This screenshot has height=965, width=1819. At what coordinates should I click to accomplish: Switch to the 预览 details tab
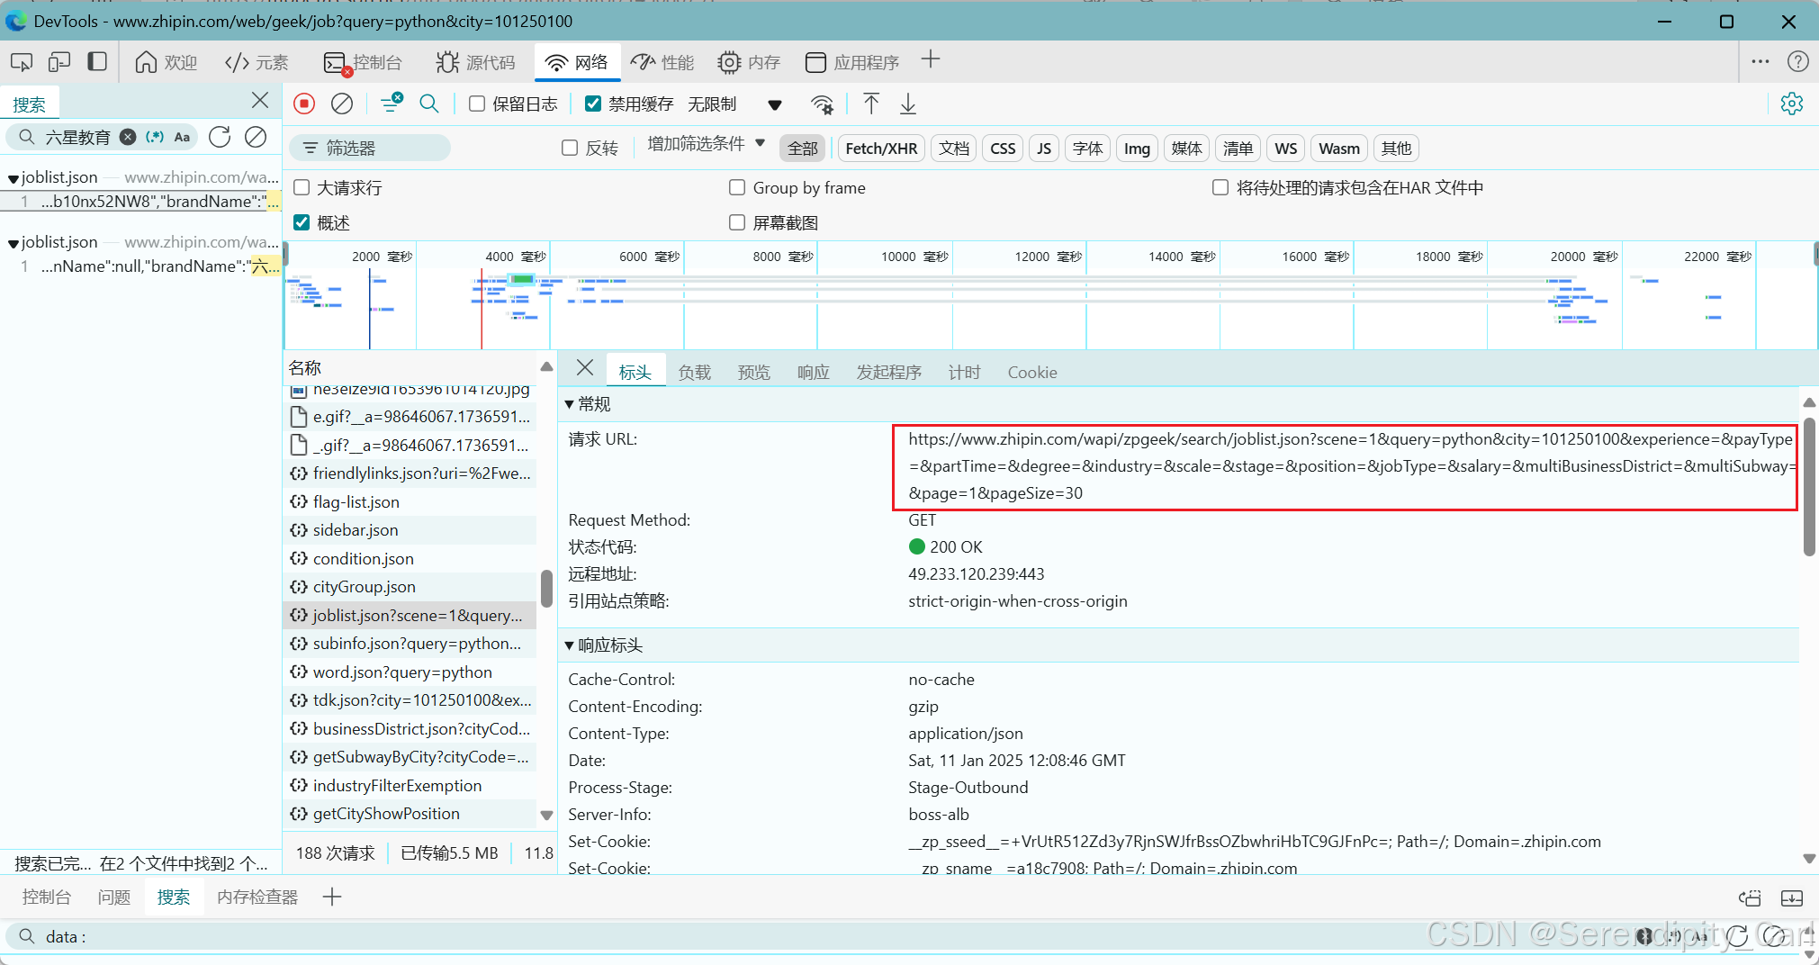point(753,372)
